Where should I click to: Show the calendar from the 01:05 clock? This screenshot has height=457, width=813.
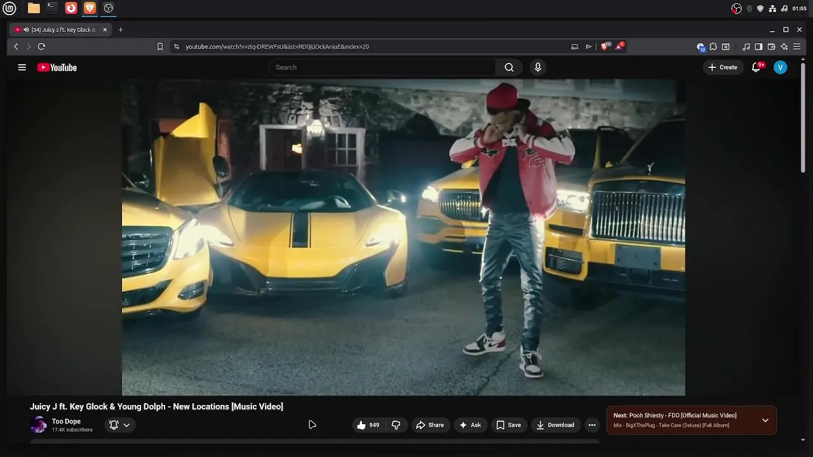click(799, 8)
